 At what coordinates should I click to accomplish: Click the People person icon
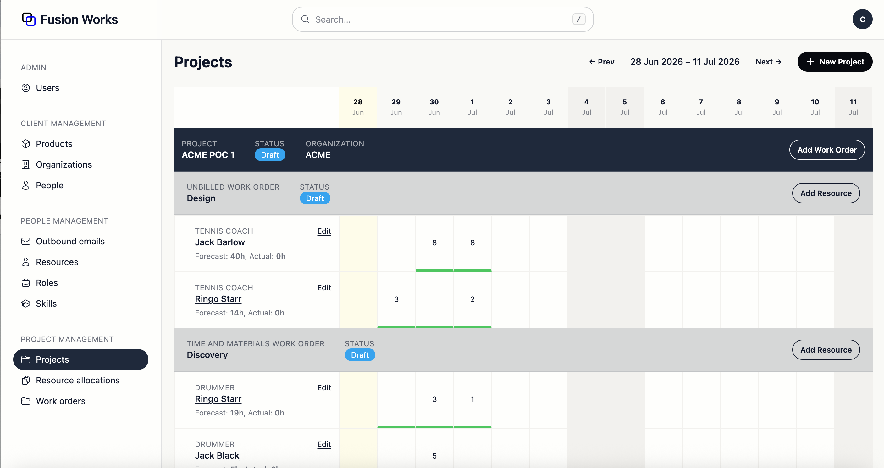pyautogui.click(x=26, y=186)
